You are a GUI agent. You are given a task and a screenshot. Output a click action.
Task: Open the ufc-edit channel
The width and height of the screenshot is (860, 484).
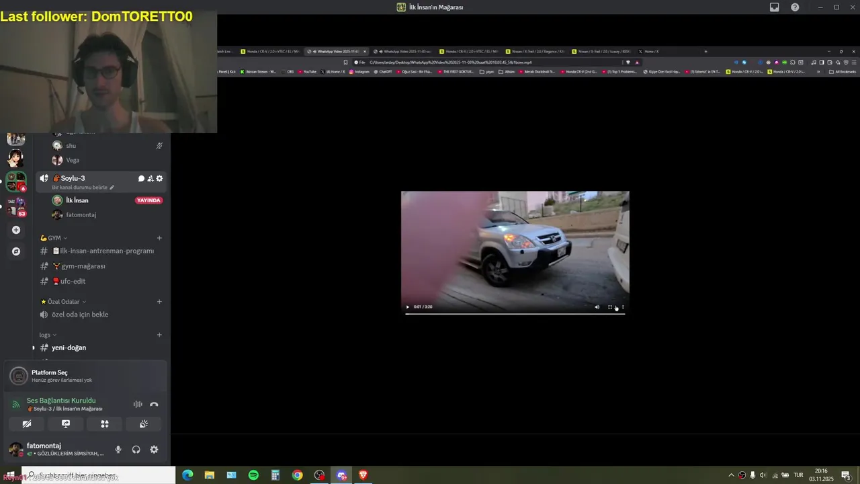point(102,282)
